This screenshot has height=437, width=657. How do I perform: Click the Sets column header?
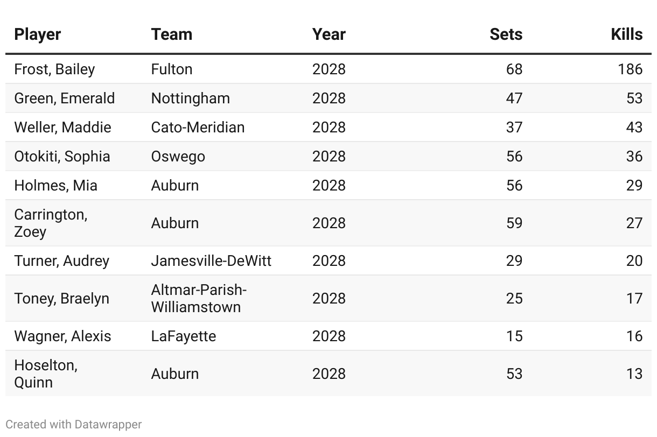(x=506, y=34)
